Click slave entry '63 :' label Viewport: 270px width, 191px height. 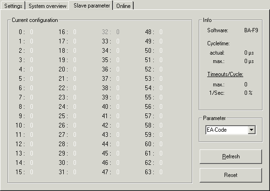(x=150, y=172)
